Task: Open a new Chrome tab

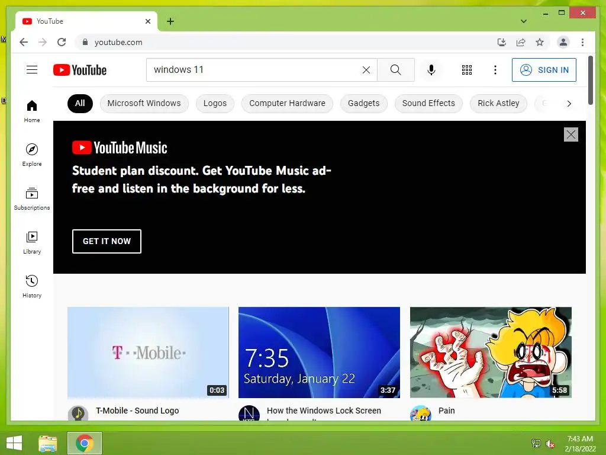Action: (x=170, y=21)
